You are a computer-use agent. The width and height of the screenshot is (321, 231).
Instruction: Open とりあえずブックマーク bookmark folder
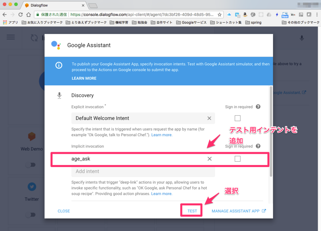(86, 22)
